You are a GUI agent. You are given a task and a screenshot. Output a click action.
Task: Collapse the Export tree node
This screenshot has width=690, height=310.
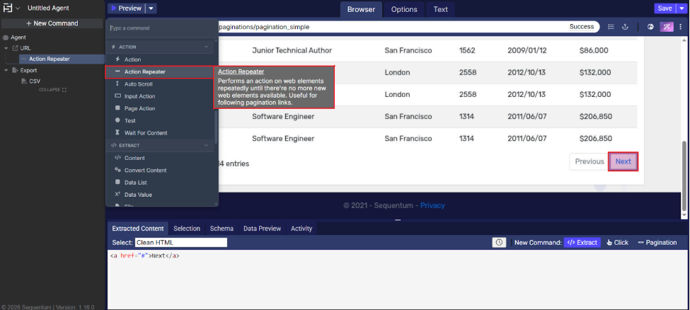tap(6, 71)
